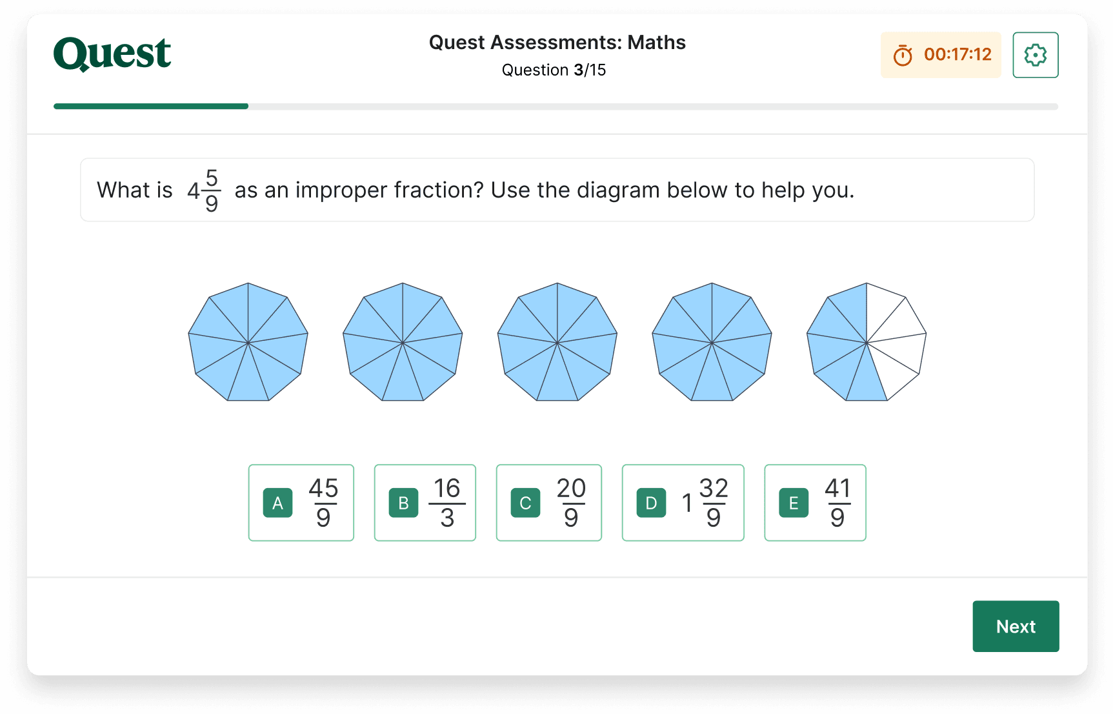Click the letter C badge on option C
The image size is (1113, 714).
525,502
